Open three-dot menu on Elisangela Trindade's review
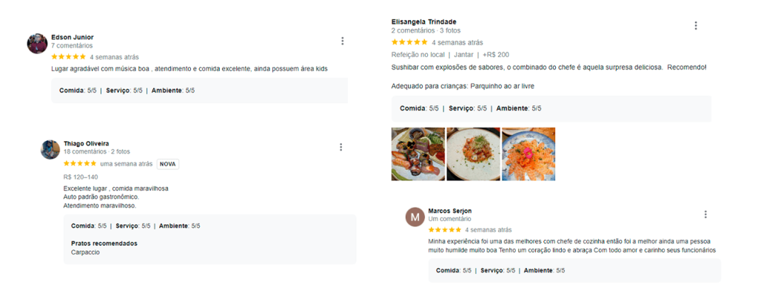Image resolution: width=758 pixels, height=305 pixels. point(696,26)
